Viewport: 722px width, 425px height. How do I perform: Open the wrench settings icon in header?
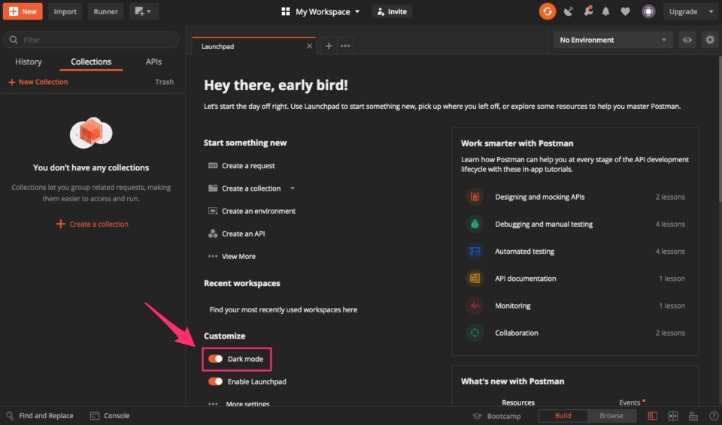coord(588,11)
